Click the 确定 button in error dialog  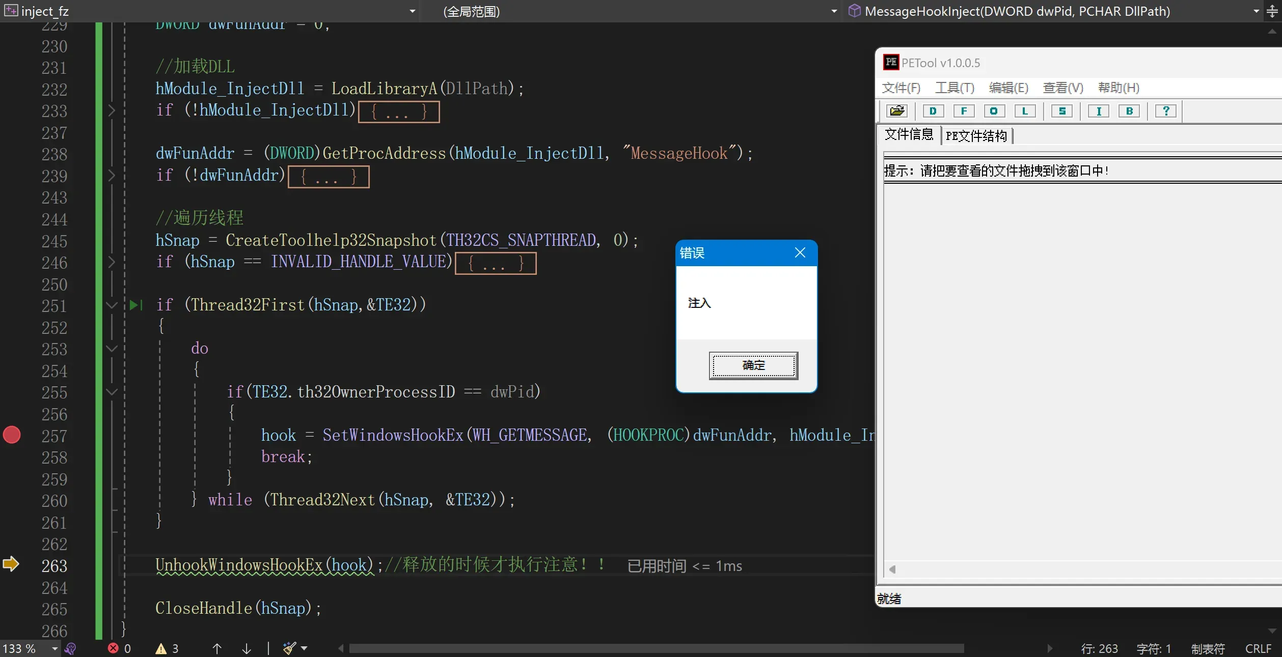tap(753, 365)
